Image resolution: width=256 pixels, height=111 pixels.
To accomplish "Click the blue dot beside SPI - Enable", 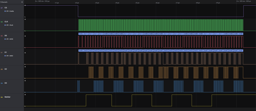I will pos(5,11).
